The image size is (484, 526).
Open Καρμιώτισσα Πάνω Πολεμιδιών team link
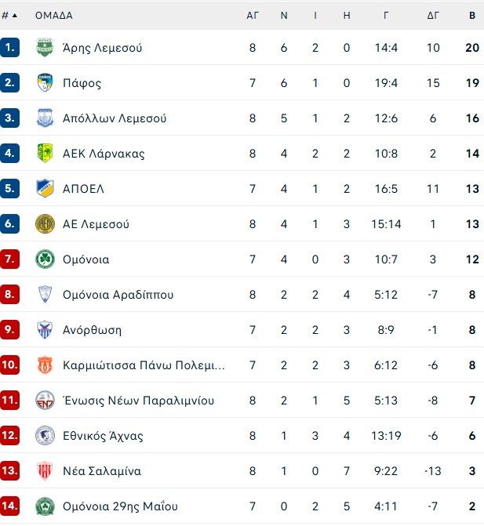point(144,365)
